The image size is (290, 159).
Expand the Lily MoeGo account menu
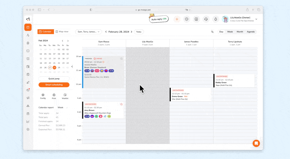256,19
